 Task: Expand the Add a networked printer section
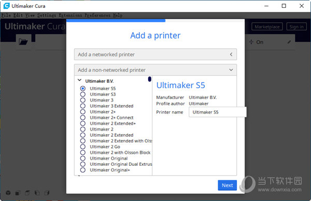(x=155, y=54)
